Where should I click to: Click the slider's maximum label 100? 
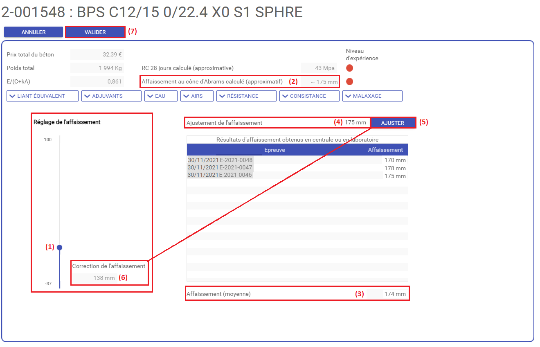pos(48,140)
